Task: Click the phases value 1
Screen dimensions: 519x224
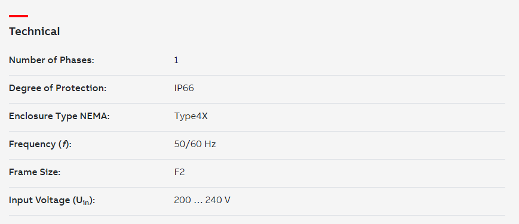Action: (176, 60)
